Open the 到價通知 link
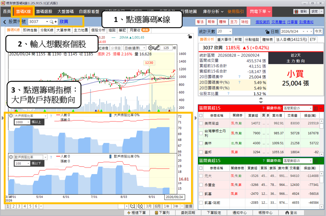326x216 pixels. pos(306,22)
